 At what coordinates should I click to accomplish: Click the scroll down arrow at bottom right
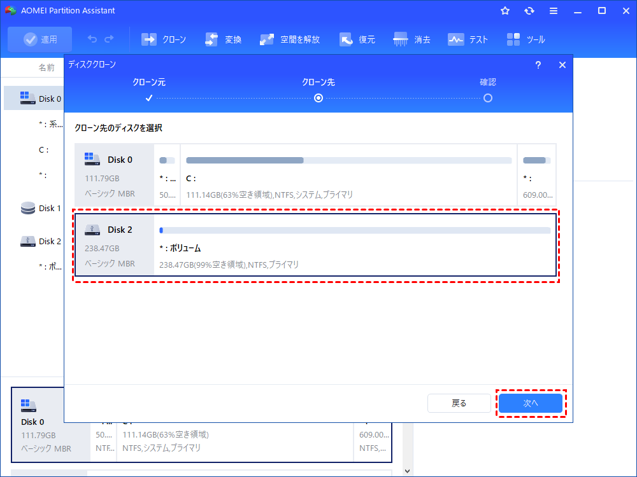tap(407, 471)
